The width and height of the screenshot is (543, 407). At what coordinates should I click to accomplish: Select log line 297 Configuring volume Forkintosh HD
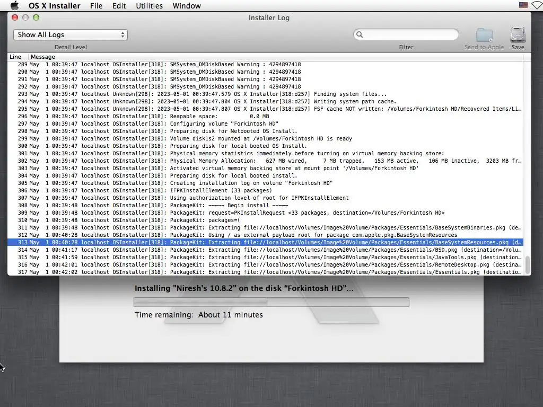265,124
